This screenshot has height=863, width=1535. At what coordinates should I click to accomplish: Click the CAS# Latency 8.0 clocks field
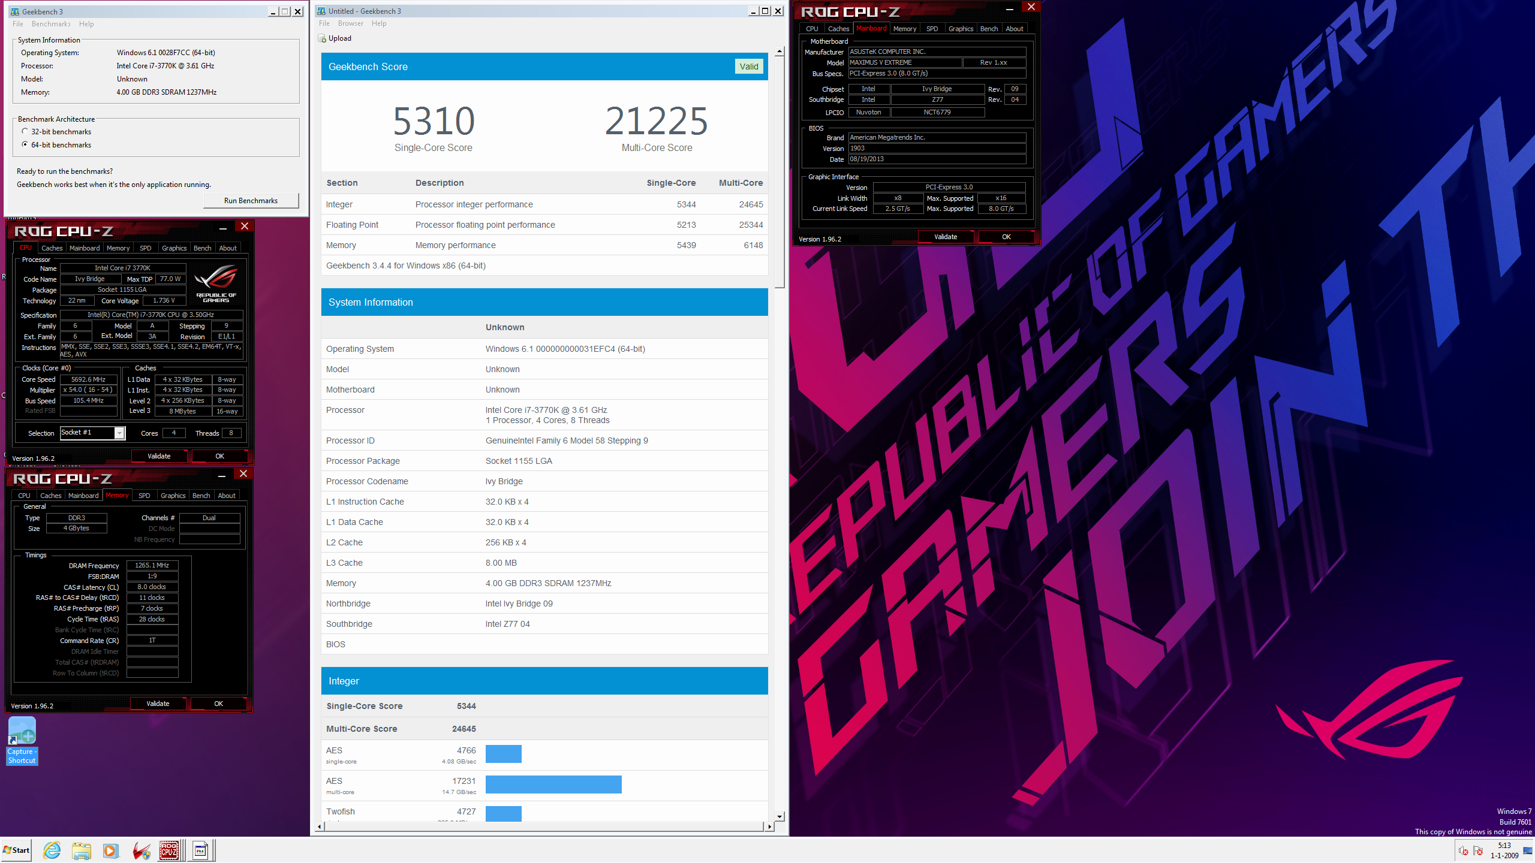(152, 587)
